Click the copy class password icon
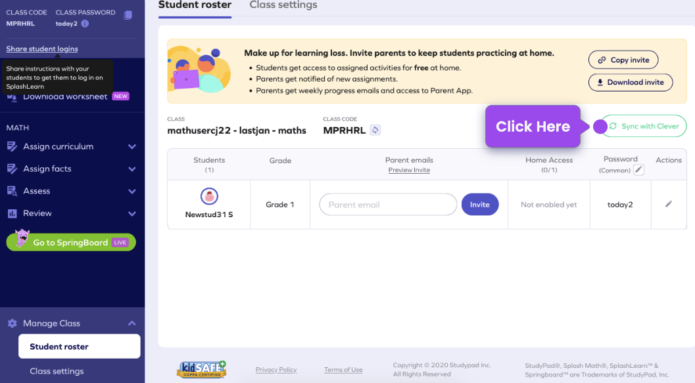 point(127,14)
